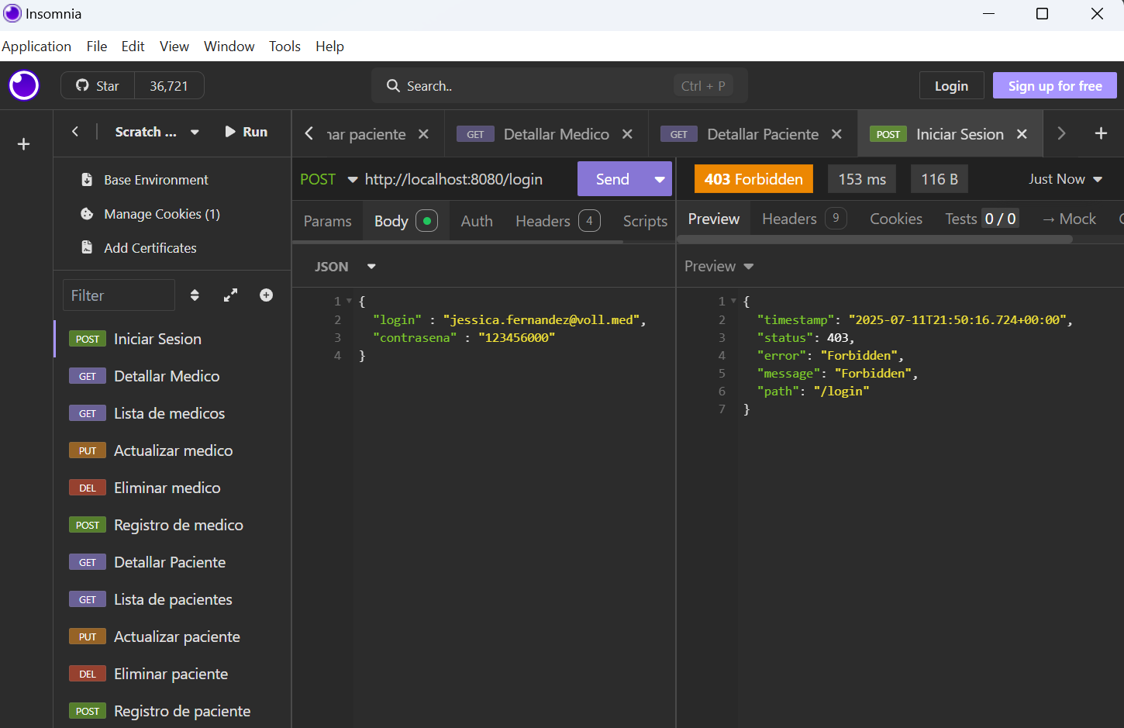Open the Just Now history dropdown
This screenshot has width=1124, height=728.
tap(1065, 179)
